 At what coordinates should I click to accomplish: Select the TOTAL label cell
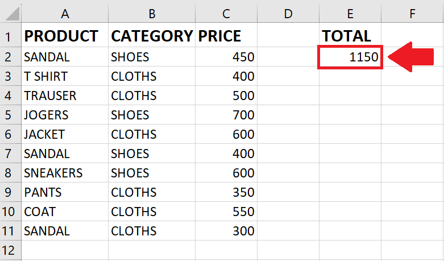[x=350, y=35]
